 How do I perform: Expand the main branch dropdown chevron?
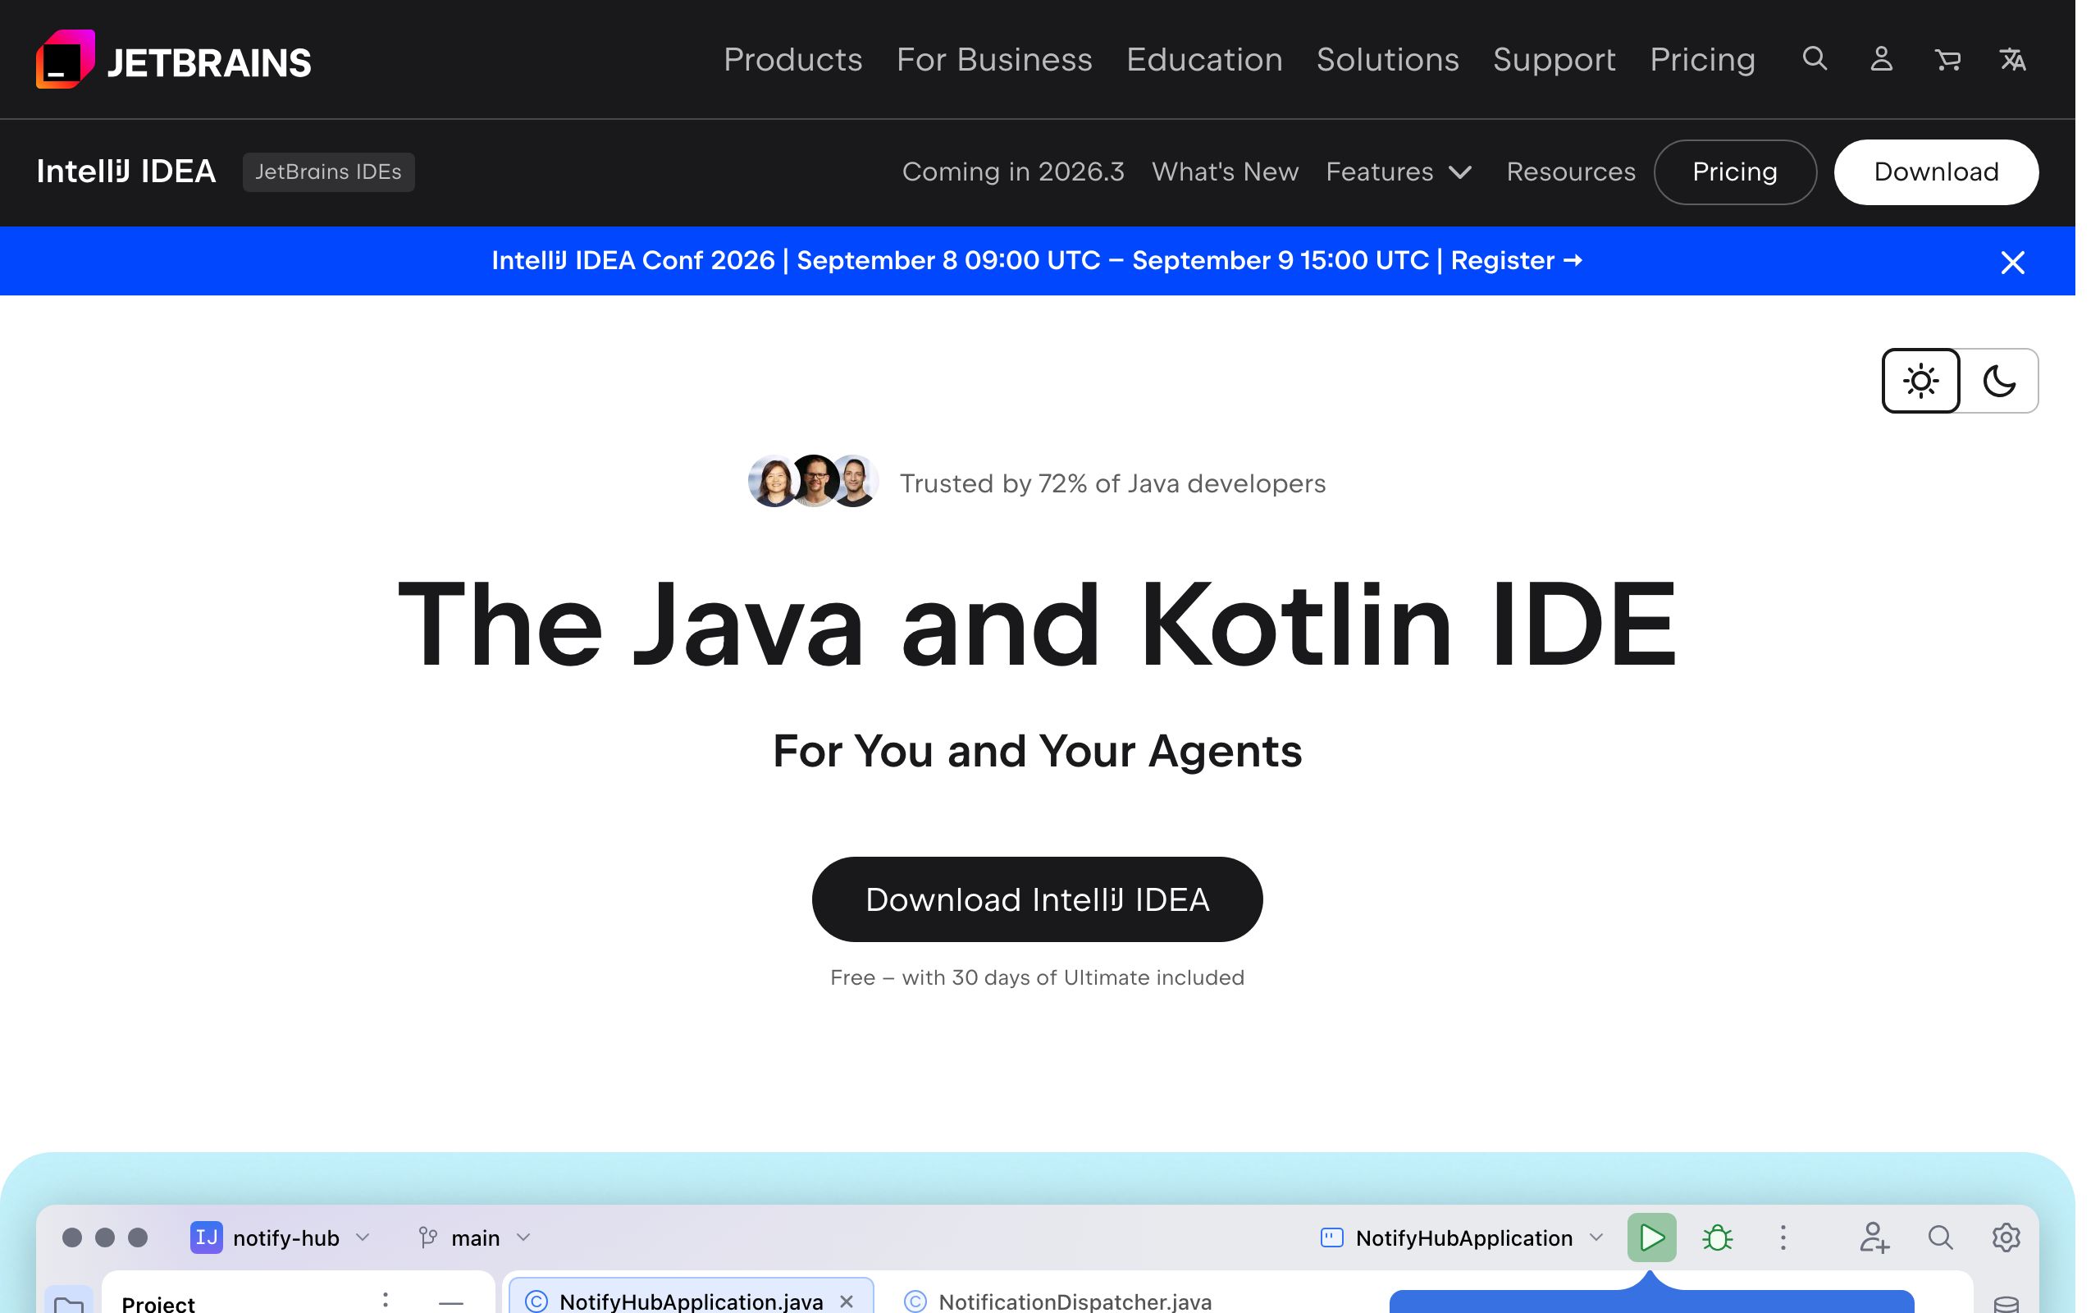[x=523, y=1238]
